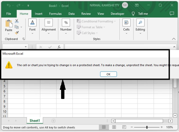Open the File tab
Screen dimensions: 179x132
pos(9,14)
